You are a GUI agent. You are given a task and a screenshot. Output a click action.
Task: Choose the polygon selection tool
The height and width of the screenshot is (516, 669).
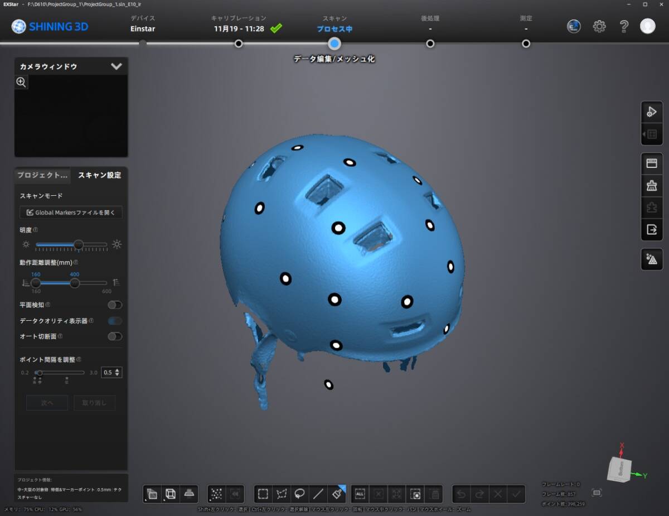click(282, 494)
